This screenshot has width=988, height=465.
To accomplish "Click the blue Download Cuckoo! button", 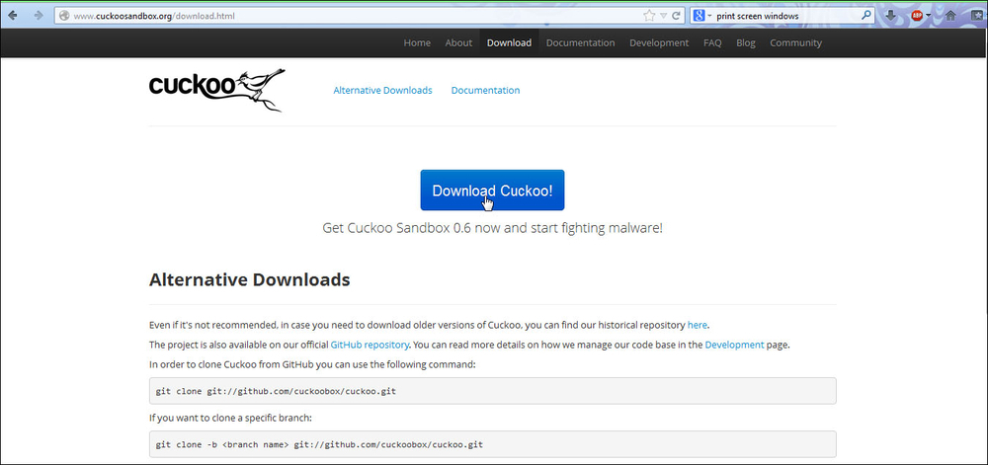I will point(492,190).
